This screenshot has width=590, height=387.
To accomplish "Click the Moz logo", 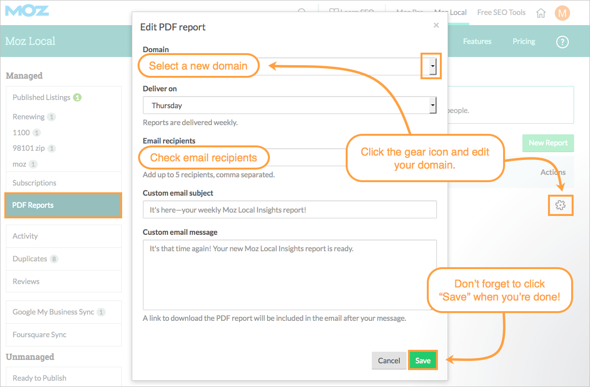I will [x=27, y=11].
